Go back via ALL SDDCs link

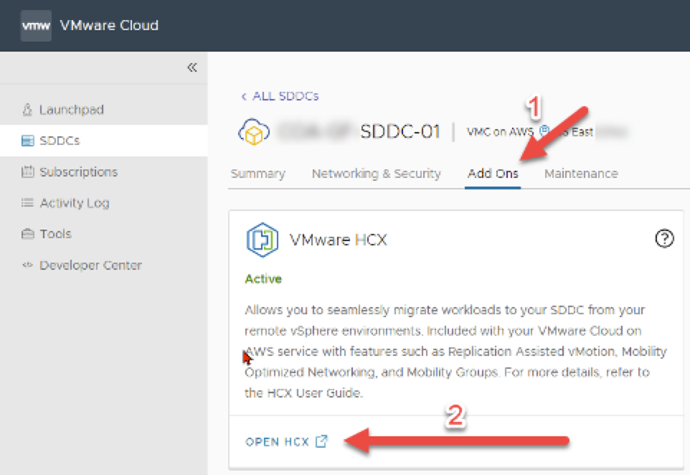coord(280,96)
